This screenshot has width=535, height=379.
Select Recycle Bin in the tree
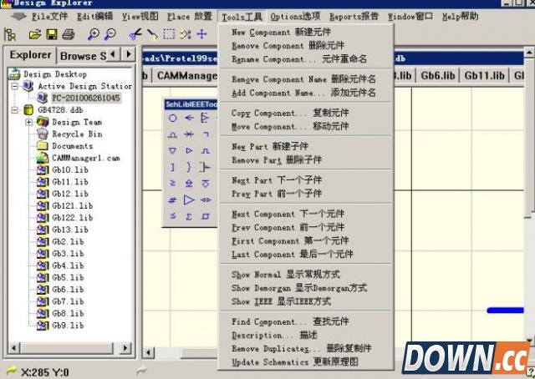[x=77, y=134]
